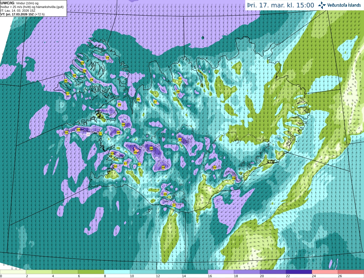Screen dimensions: 364x278
Task: Click the hviður > 25 m/s legend line
Action: (x=32, y=7)
